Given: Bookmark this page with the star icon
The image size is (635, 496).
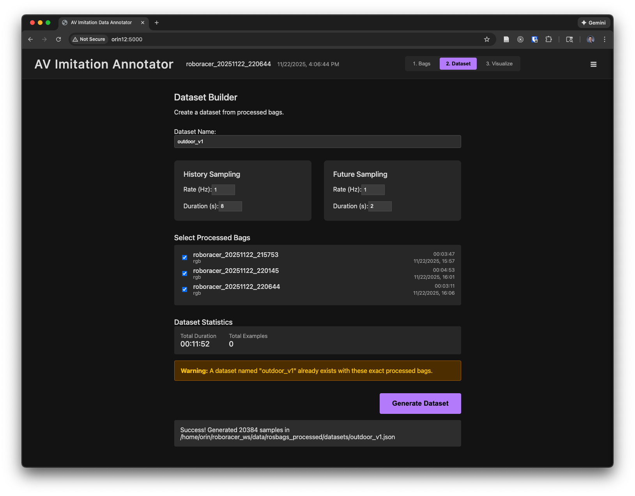Looking at the screenshot, I should [x=486, y=39].
